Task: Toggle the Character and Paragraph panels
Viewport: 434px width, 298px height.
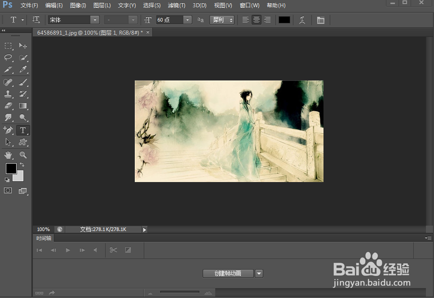Action: point(320,20)
